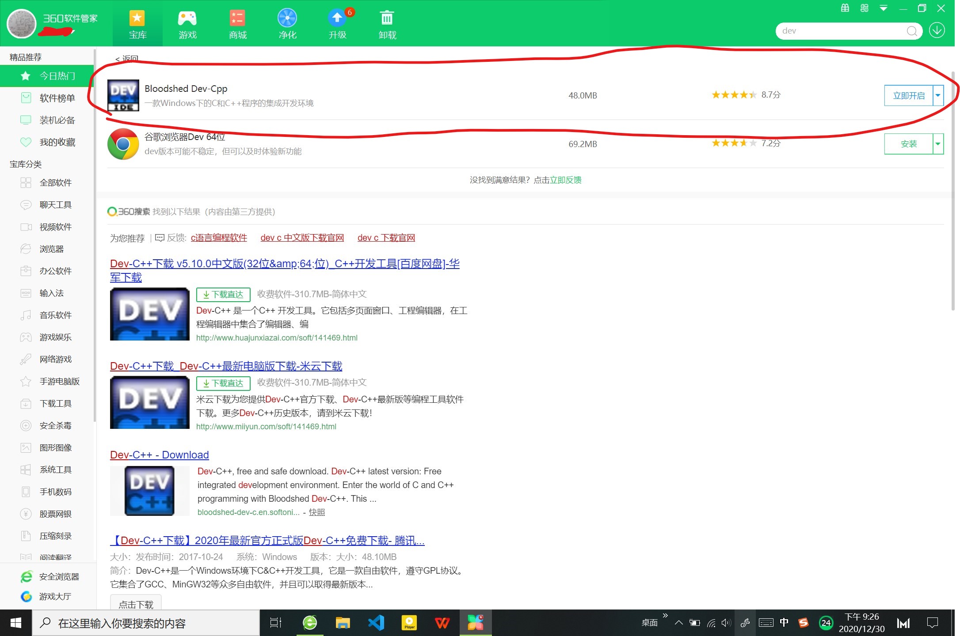
Task: Click the dev c 下载官网 link
Action: pos(386,238)
